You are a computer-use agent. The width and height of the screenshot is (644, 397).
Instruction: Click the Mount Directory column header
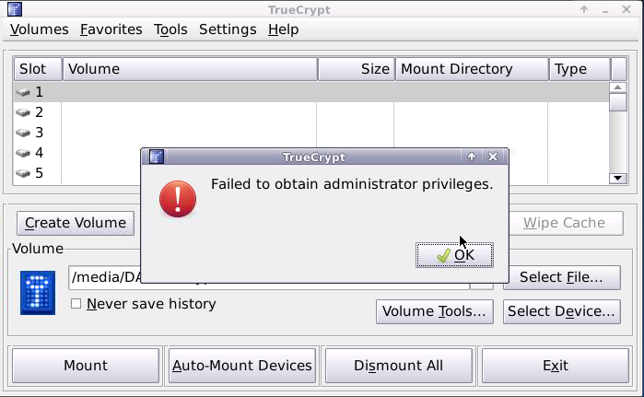point(470,69)
